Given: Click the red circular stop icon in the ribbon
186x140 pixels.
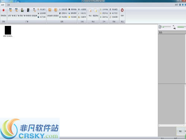Looking at the screenshot, I should 122,10.
